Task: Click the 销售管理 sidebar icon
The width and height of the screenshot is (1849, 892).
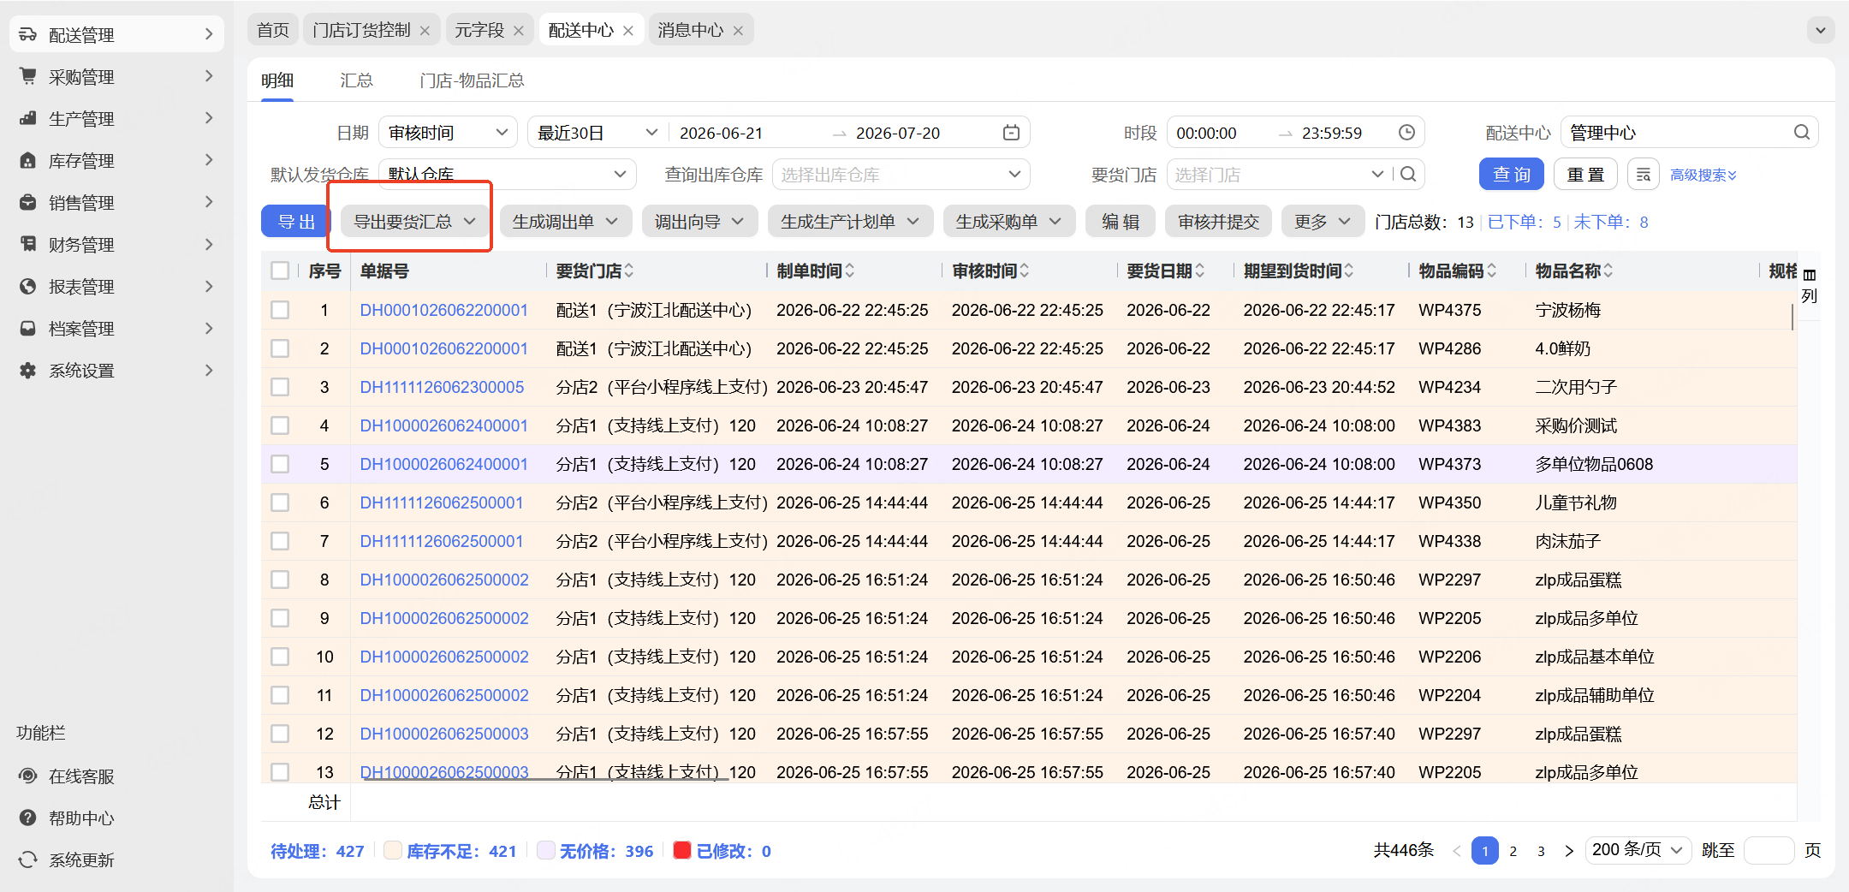Action: pos(28,203)
